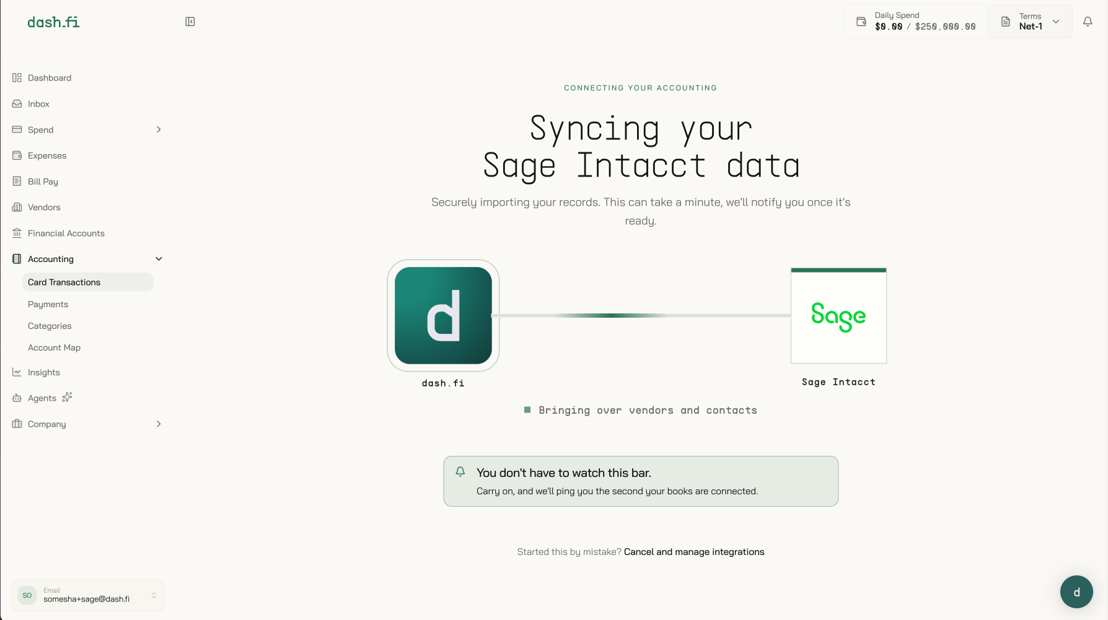This screenshot has height=620, width=1108.
Task: Click the large dash.fi app tile
Action: tap(443, 315)
